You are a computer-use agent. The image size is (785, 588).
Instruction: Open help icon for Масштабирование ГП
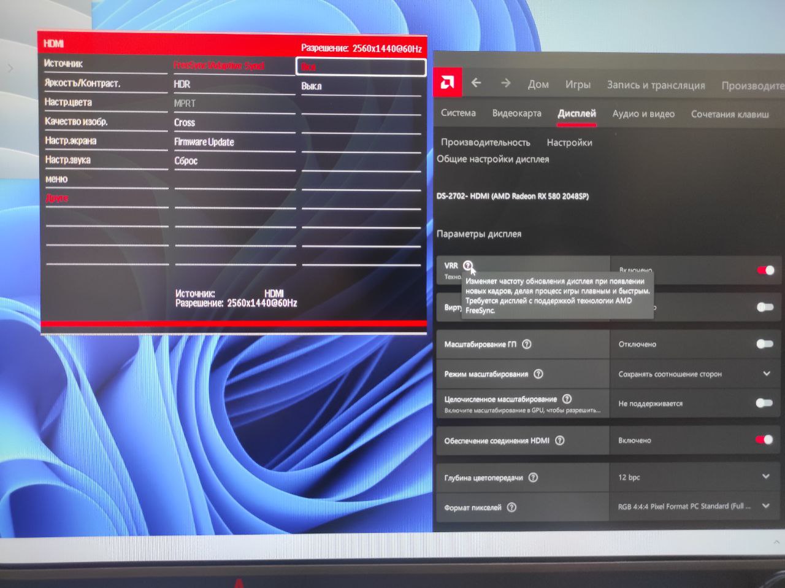[527, 344]
